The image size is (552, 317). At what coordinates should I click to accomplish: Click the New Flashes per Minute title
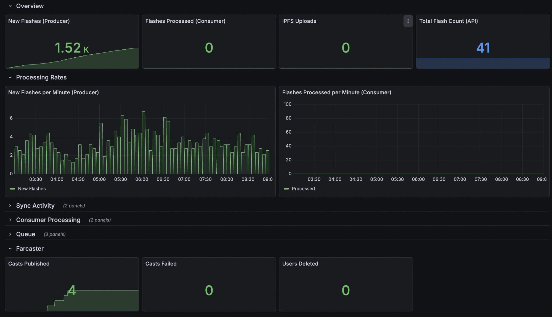[53, 92]
